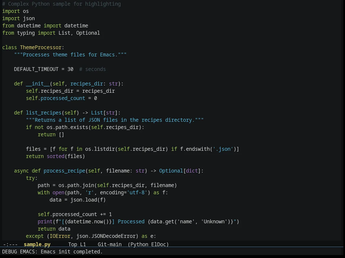Place cursor on the ThemeProcessor class name

coord(41,47)
